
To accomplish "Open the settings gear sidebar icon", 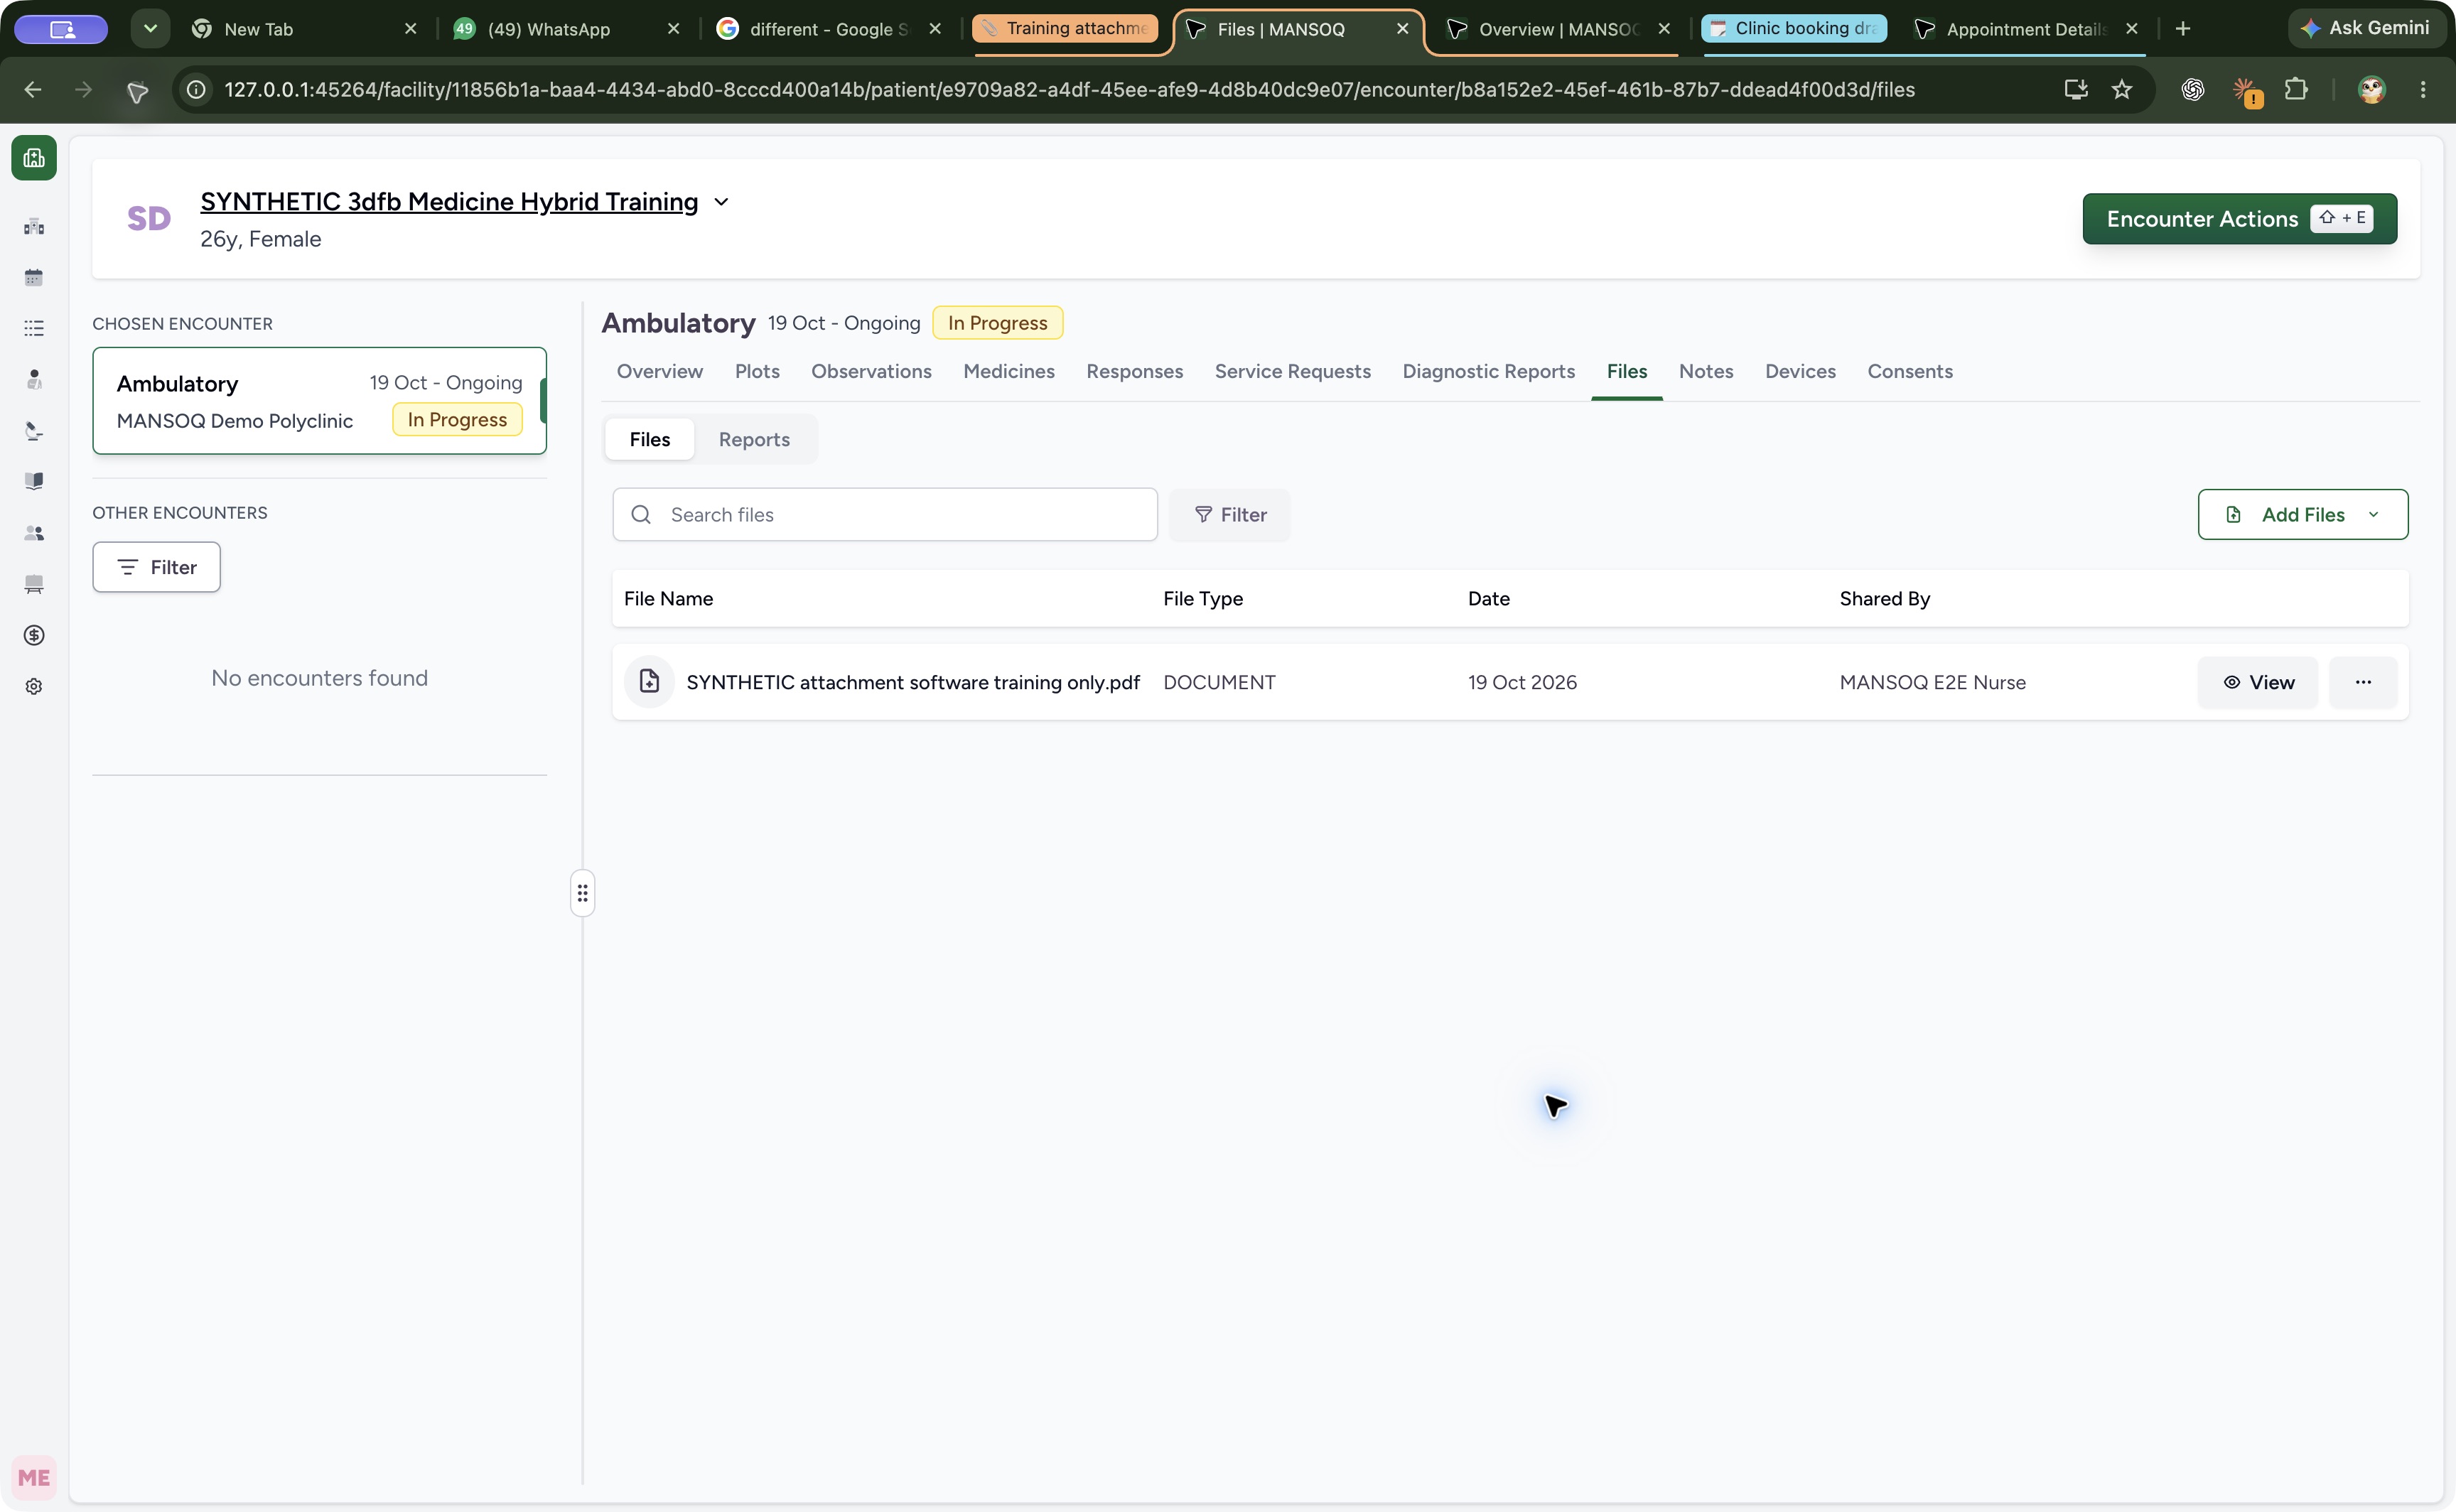I will coord(34,686).
